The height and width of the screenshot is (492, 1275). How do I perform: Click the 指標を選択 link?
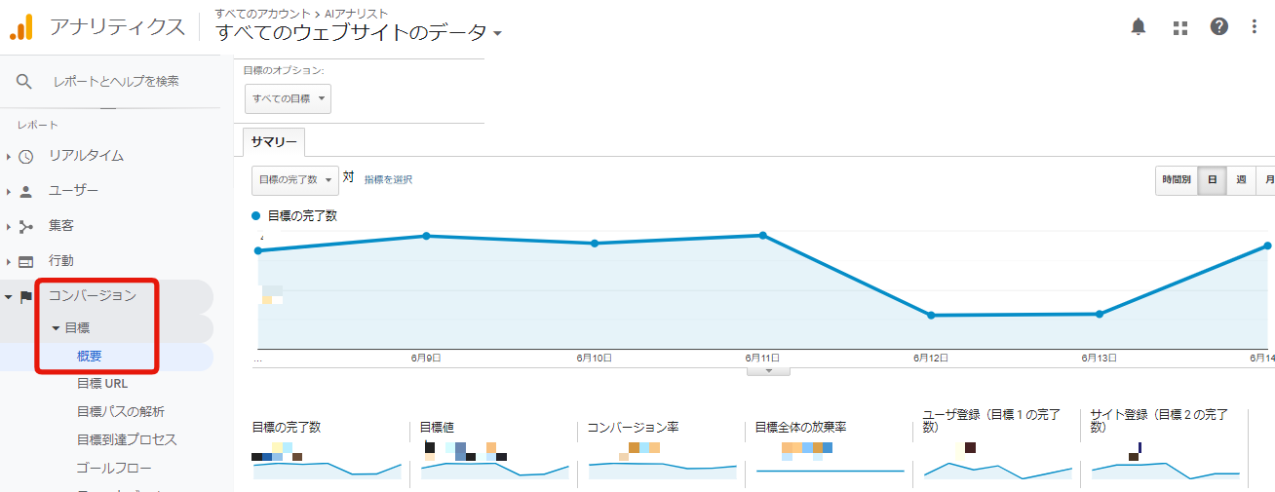coord(388,180)
